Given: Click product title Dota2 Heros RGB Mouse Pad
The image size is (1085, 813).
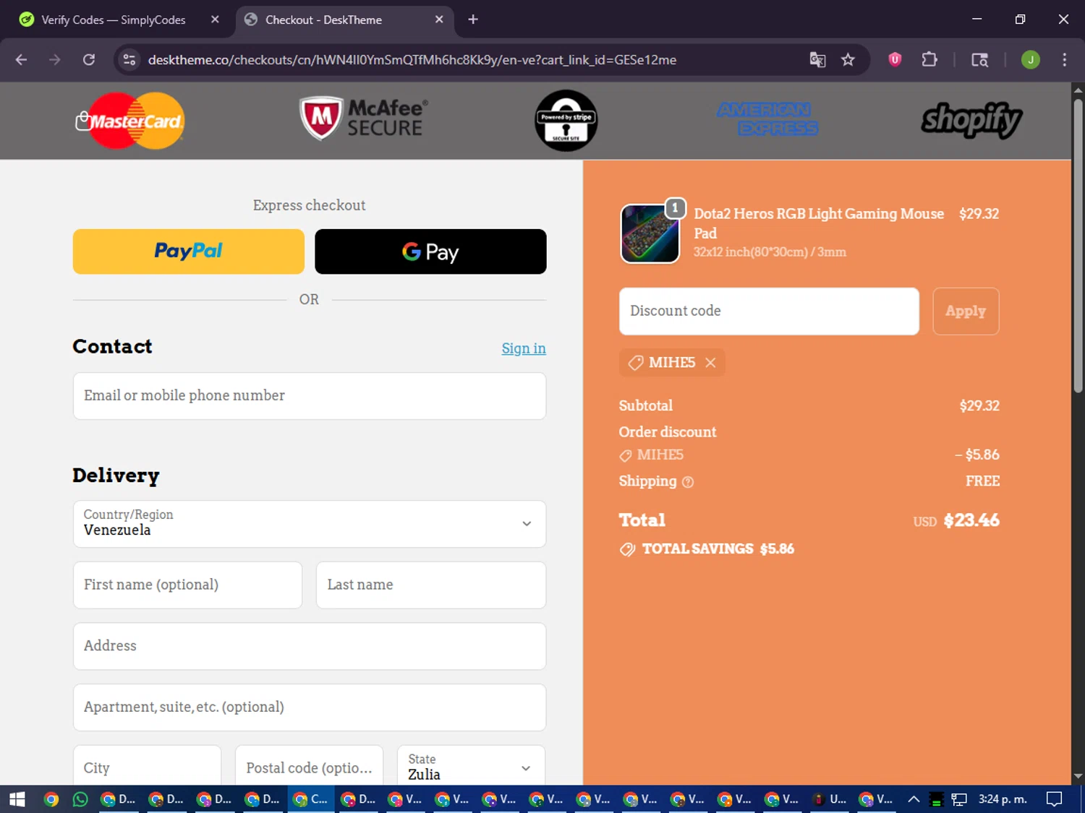Looking at the screenshot, I should click(819, 223).
